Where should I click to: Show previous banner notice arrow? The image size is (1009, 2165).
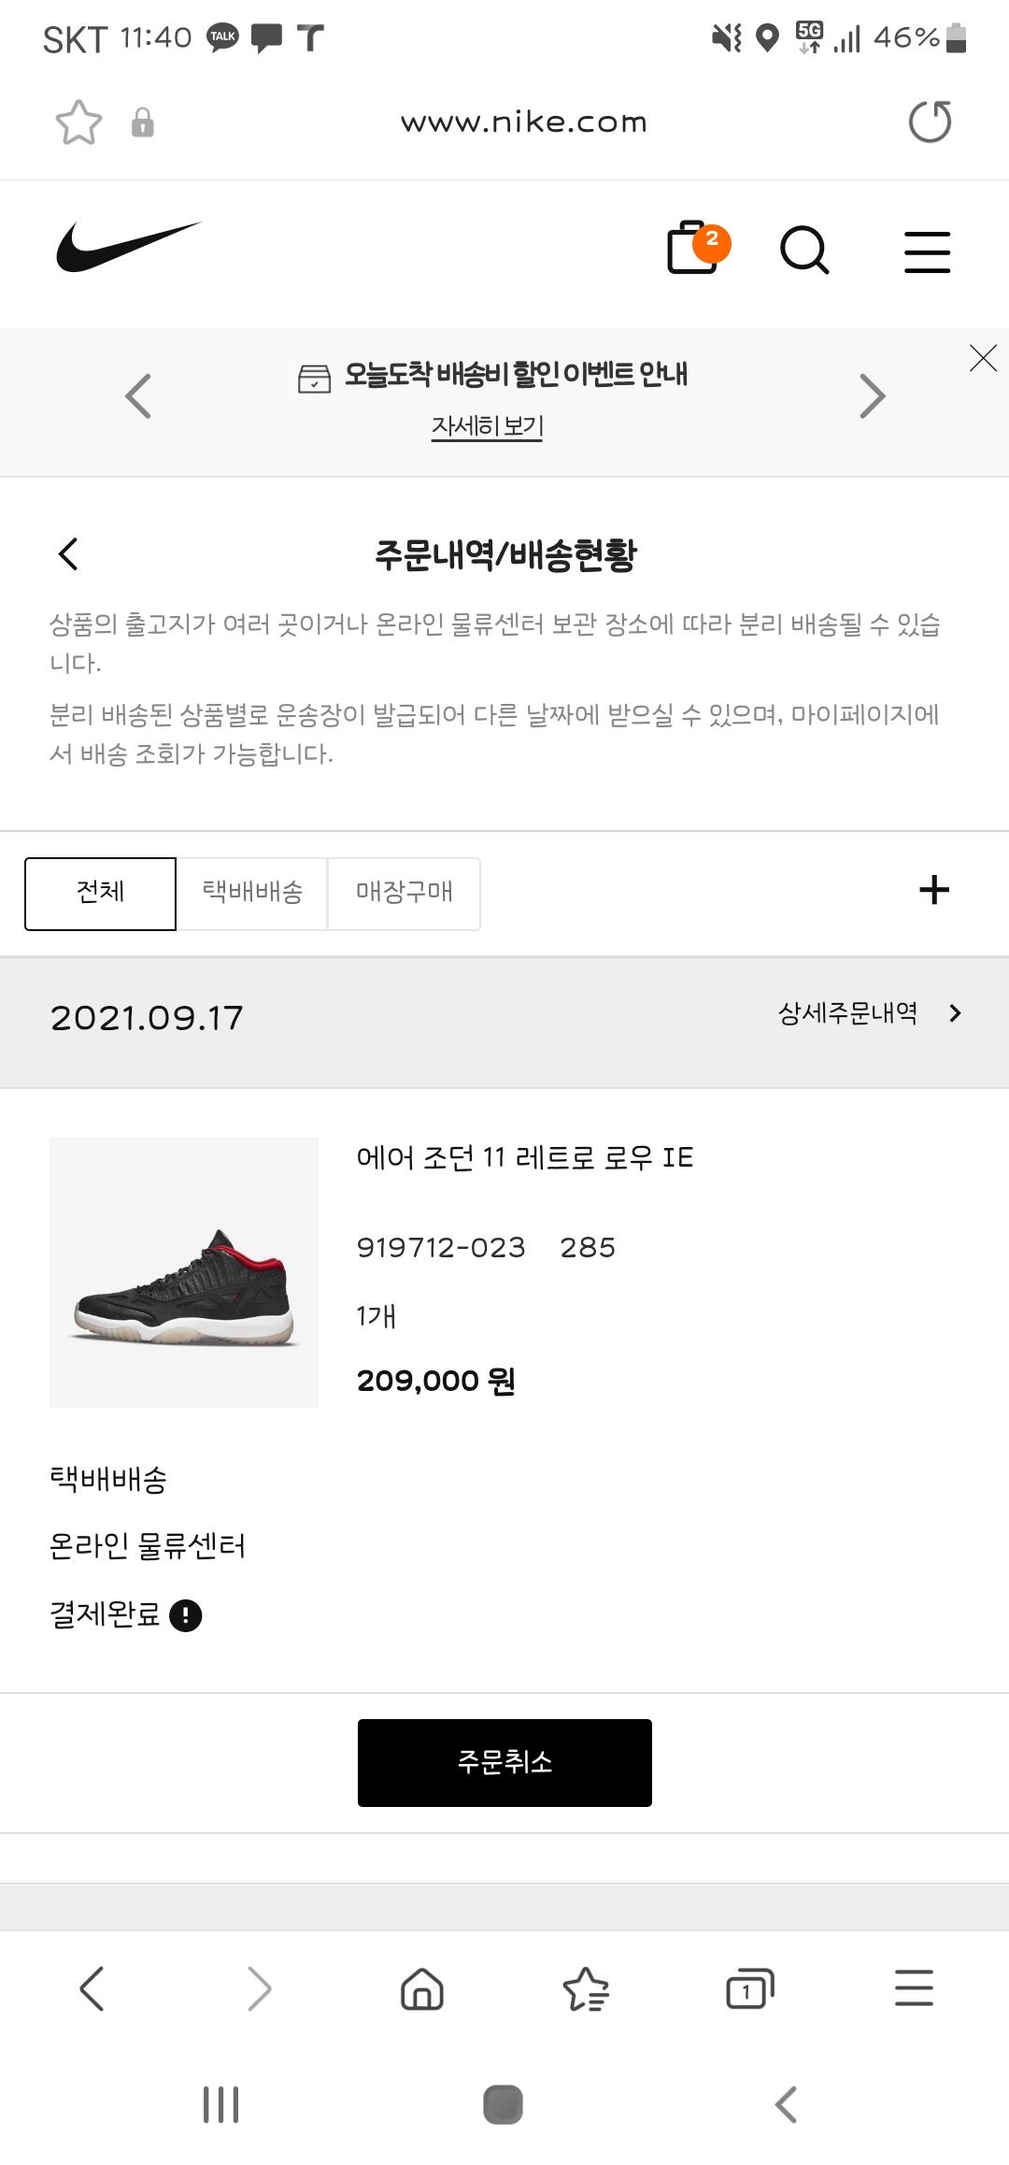pos(138,395)
